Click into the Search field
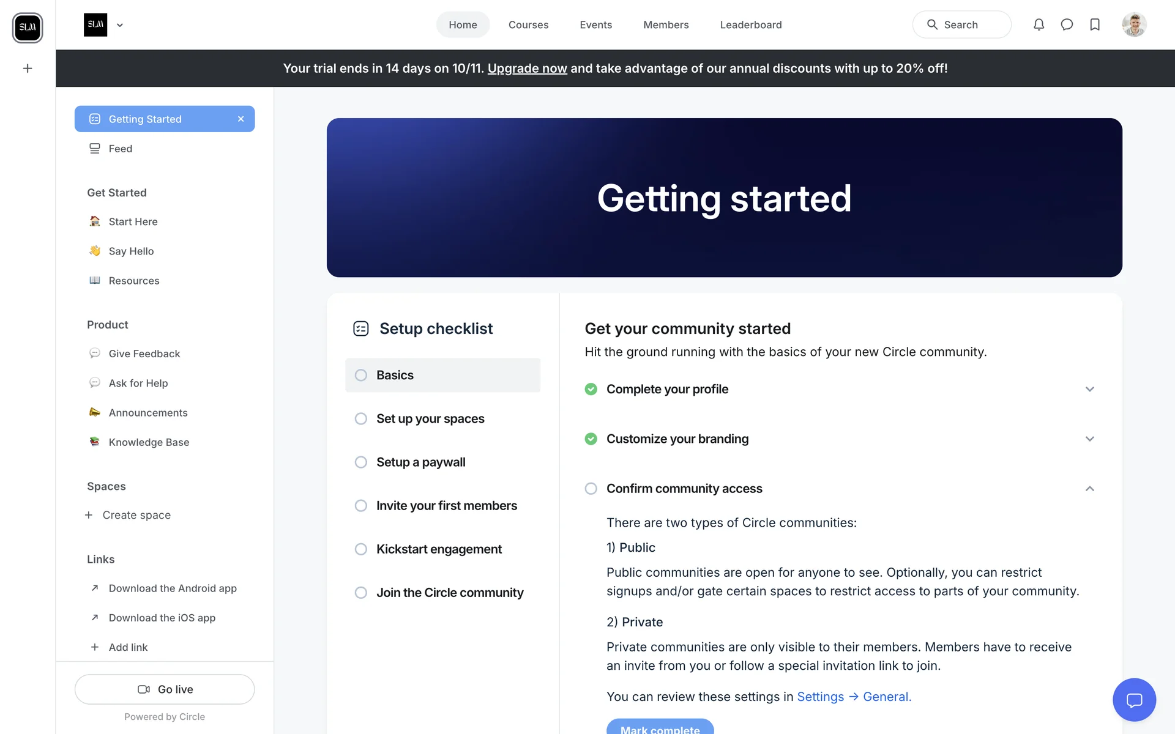 point(961,24)
